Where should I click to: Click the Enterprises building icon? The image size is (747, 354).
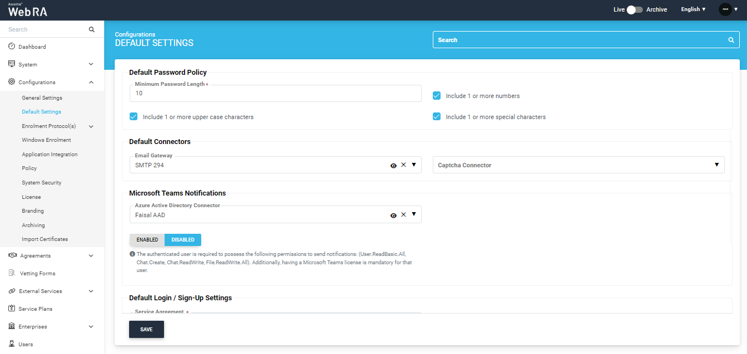12,326
